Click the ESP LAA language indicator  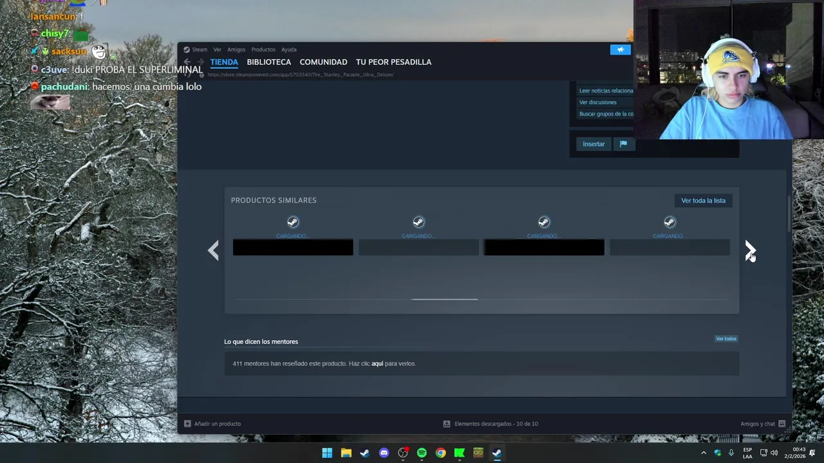click(747, 453)
